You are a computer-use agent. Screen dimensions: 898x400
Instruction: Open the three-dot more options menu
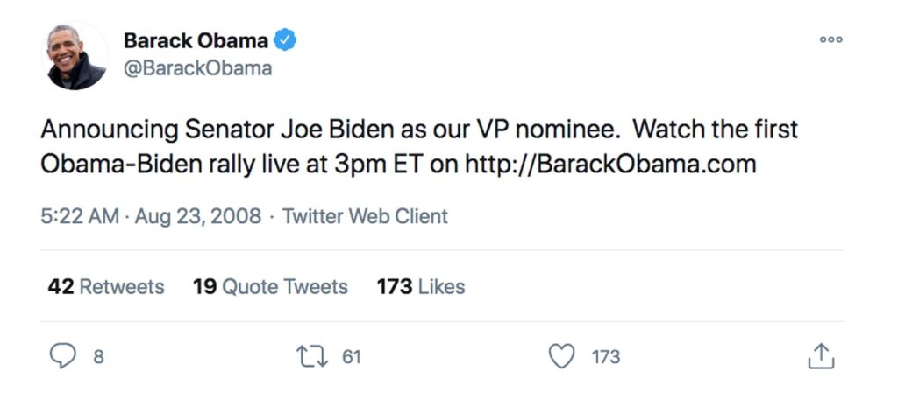(x=830, y=39)
